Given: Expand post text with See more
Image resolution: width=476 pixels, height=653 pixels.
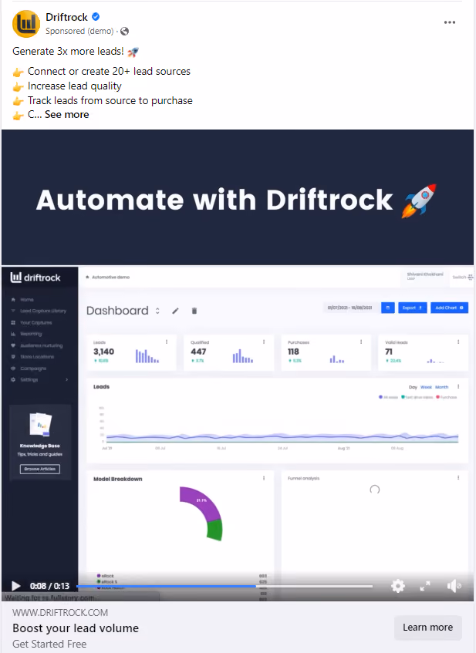Looking at the screenshot, I should (x=66, y=115).
